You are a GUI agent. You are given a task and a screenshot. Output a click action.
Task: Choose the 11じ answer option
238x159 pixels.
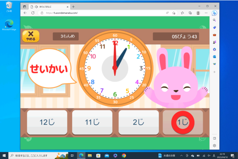[x=92, y=122]
